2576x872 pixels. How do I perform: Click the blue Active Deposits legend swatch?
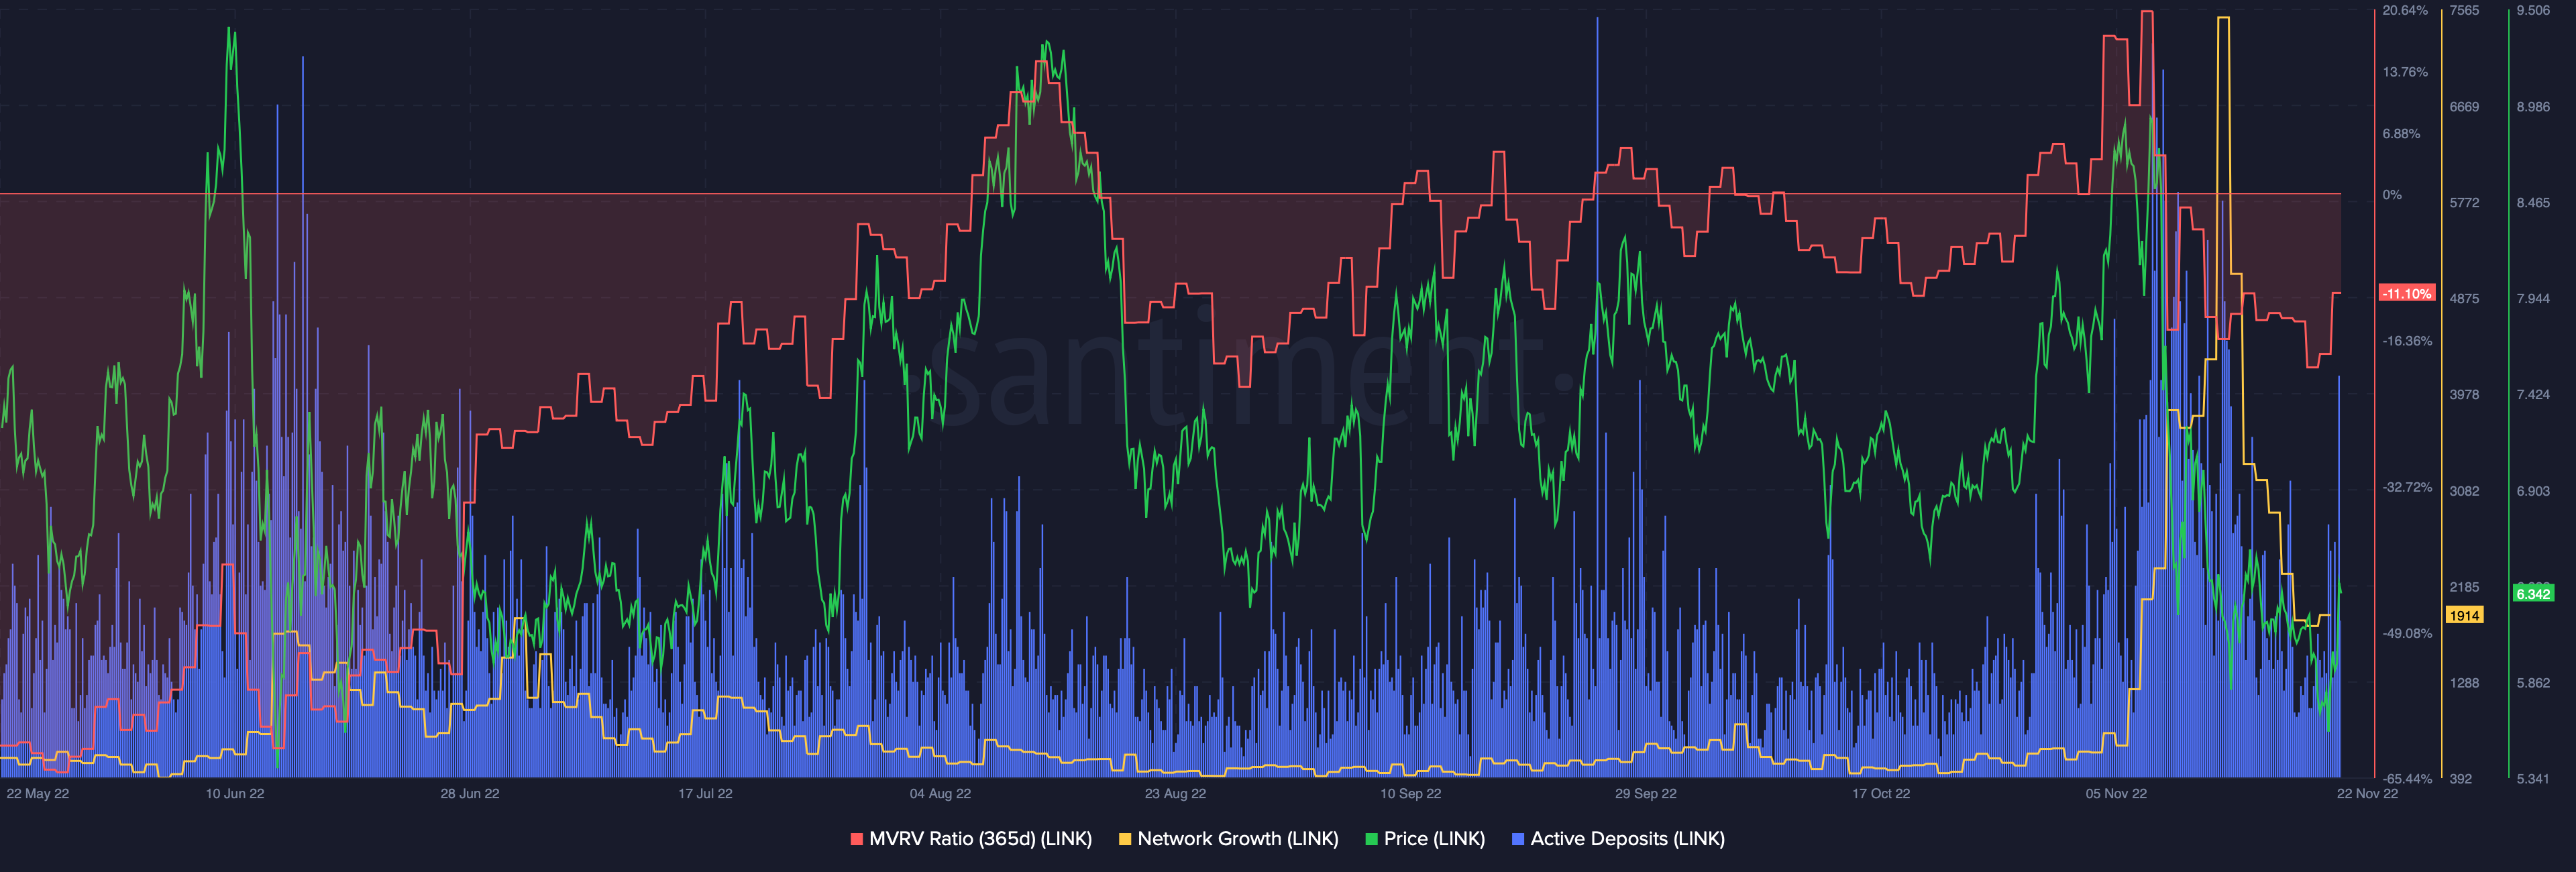(1518, 839)
